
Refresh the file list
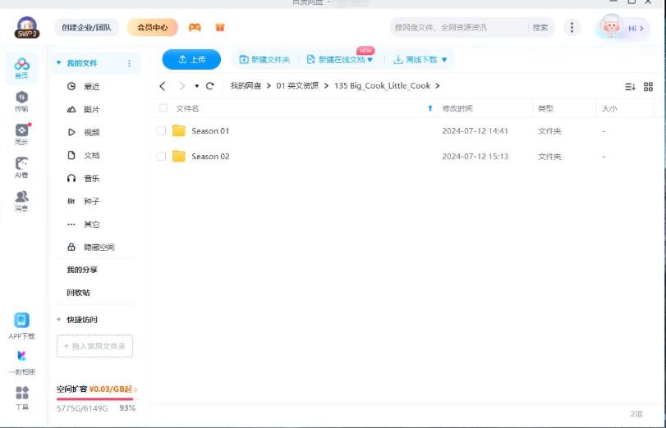point(210,86)
